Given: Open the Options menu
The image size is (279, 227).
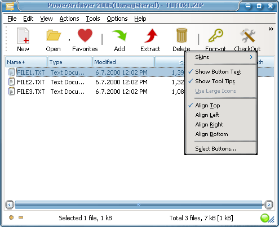Looking at the screenshot, I should point(117,19).
